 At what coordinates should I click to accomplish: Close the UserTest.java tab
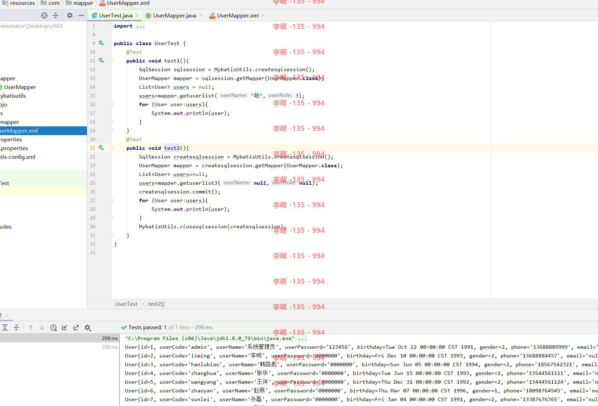point(137,15)
